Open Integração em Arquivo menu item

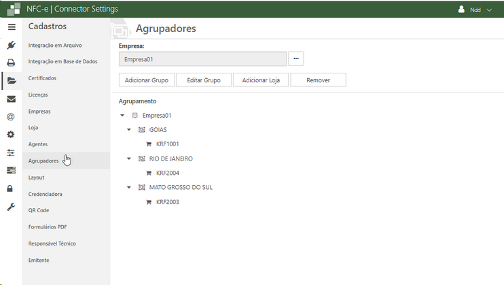click(55, 46)
